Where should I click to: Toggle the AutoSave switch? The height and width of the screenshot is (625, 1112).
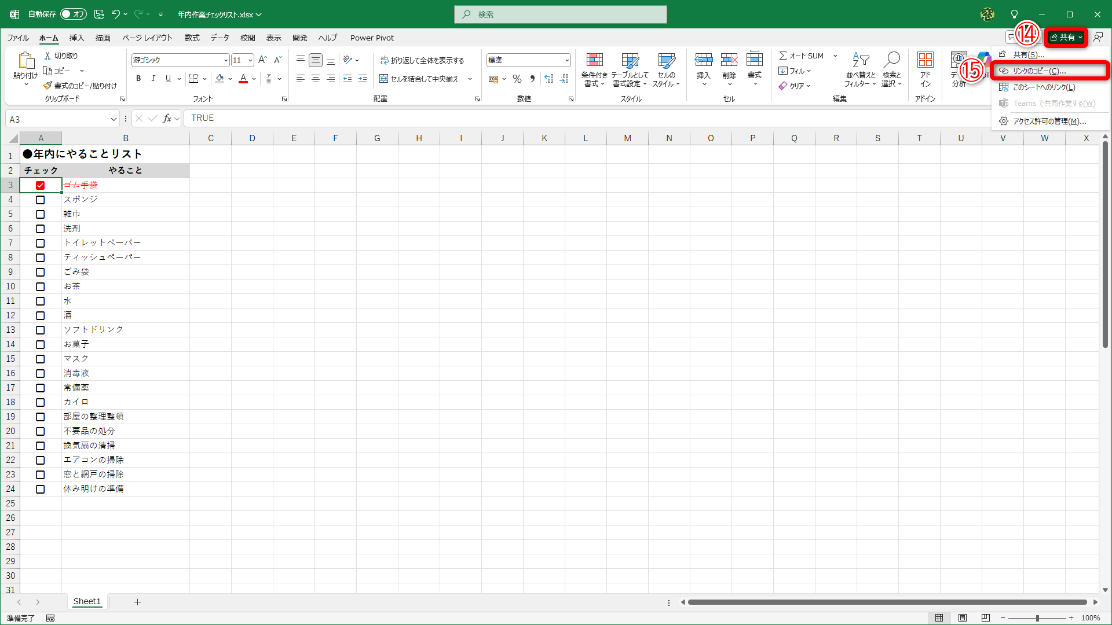[x=74, y=14]
